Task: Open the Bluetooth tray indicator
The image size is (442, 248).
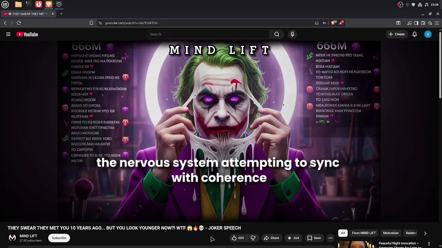Action: [407, 4]
